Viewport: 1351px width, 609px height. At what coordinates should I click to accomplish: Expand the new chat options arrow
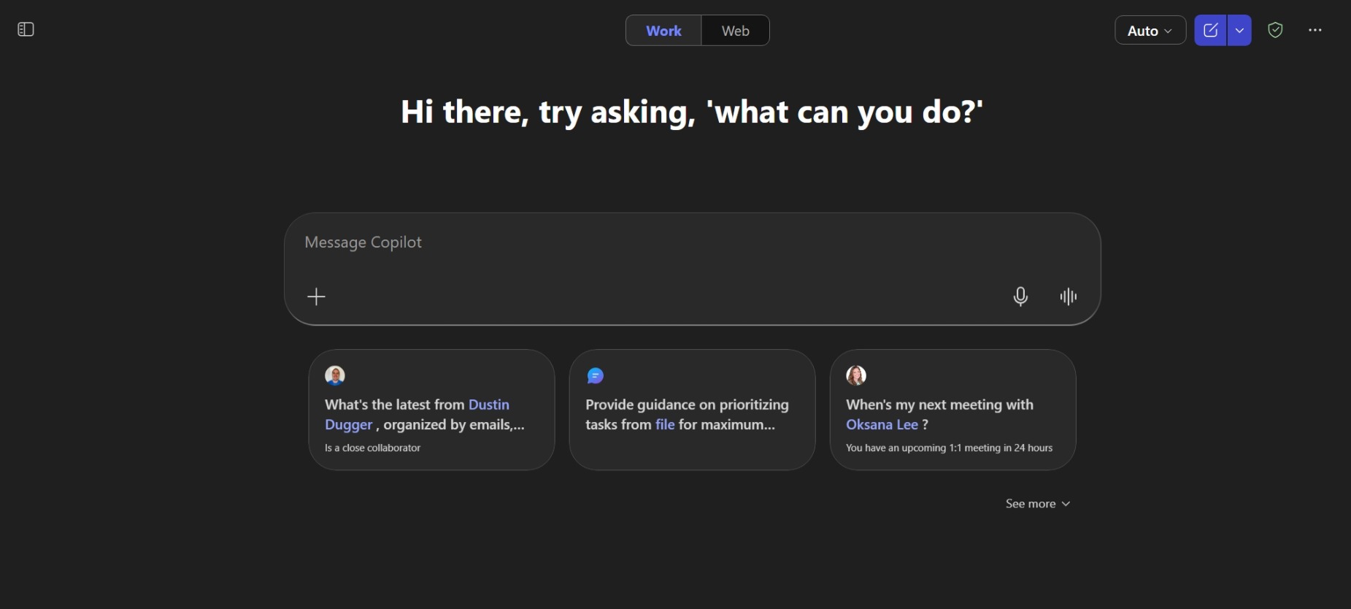[x=1239, y=31]
